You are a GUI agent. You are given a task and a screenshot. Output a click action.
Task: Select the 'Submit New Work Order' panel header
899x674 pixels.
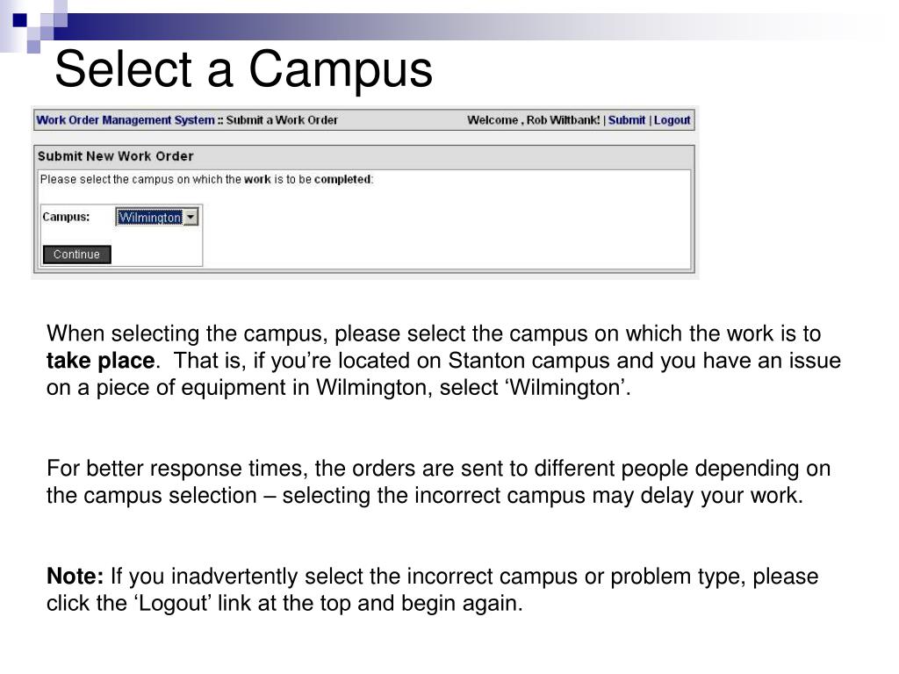click(x=116, y=156)
